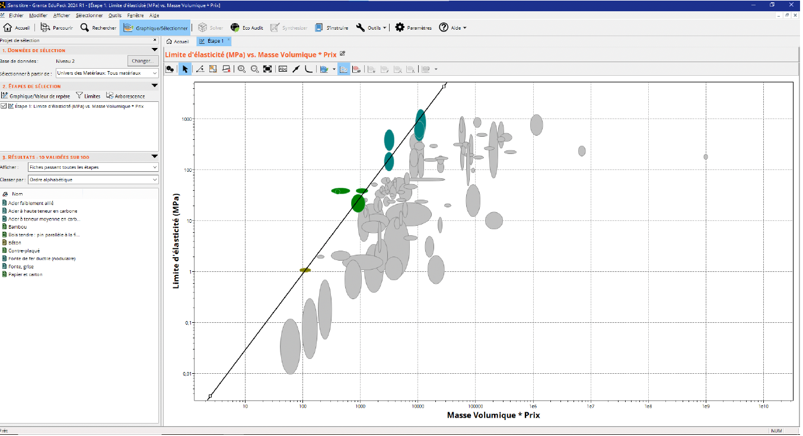The height and width of the screenshot is (436, 803).
Task: Select the fit-to-view autoscale icon
Action: (267, 69)
